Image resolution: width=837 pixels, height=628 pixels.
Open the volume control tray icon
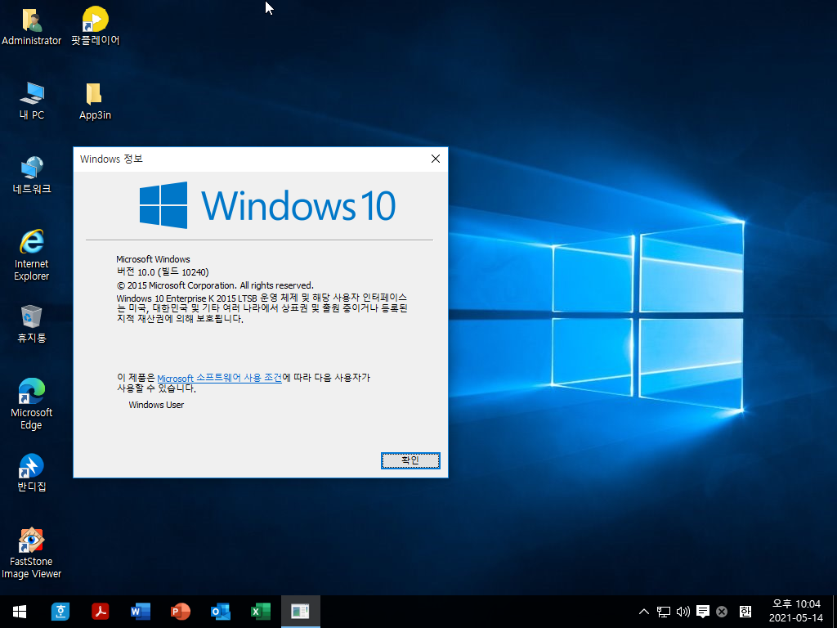click(683, 612)
